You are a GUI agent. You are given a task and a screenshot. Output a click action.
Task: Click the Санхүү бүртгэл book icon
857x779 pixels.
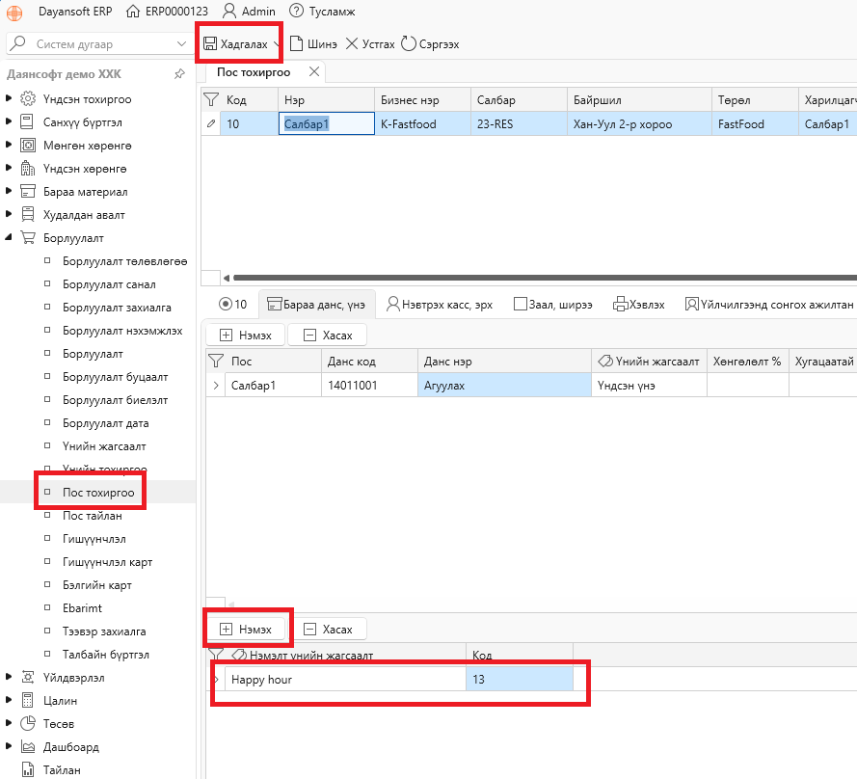(x=27, y=121)
